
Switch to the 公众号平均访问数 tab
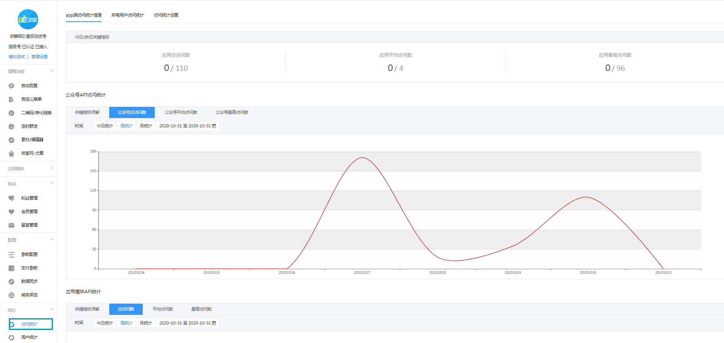(x=181, y=113)
